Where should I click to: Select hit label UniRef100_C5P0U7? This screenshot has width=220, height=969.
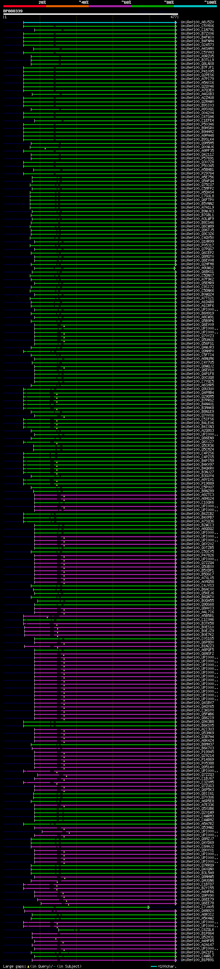[197, 487]
